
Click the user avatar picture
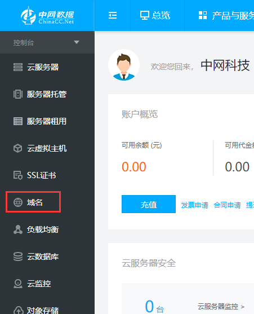(124, 65)
